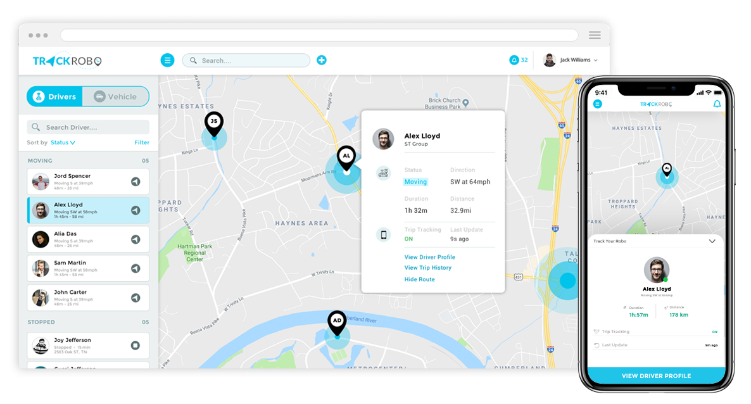Click the Search Driver input field
Viewport: 751px width, 404px height.
click(88, 127)
